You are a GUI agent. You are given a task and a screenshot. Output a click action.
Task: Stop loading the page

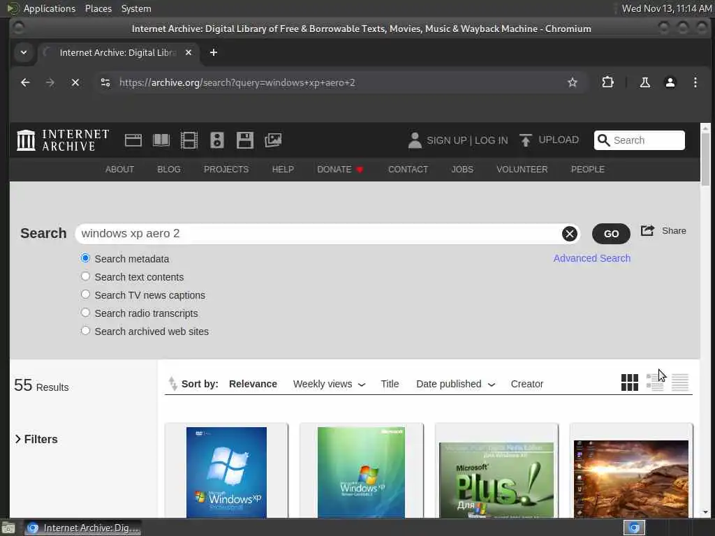point(75,82)
